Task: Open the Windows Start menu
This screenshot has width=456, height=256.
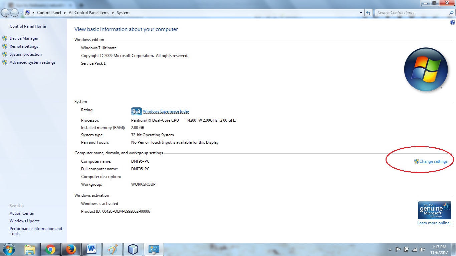Action: click(x=9, y=249)
